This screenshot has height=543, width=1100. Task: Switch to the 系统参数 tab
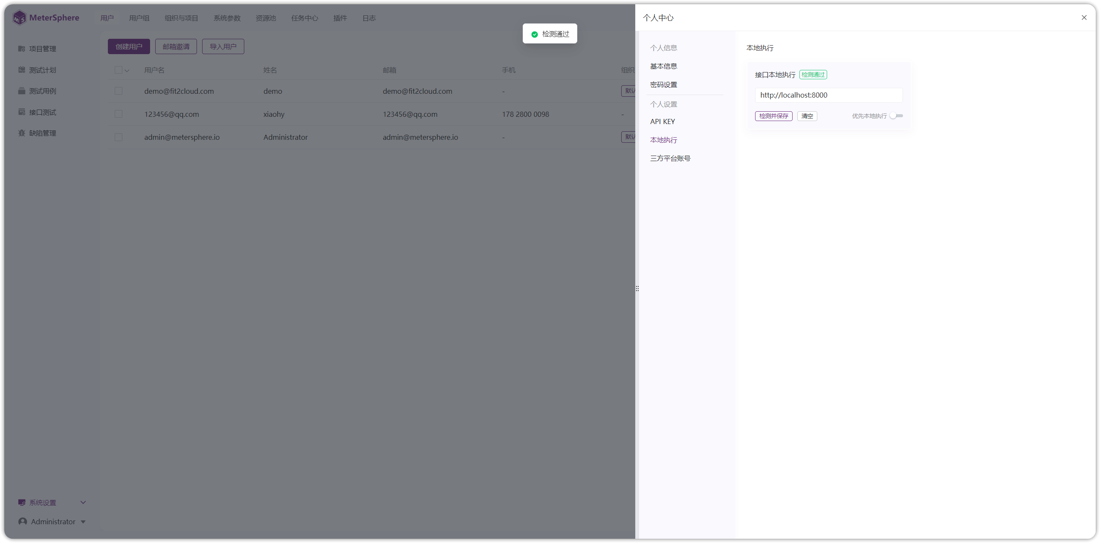pos(227,18)
